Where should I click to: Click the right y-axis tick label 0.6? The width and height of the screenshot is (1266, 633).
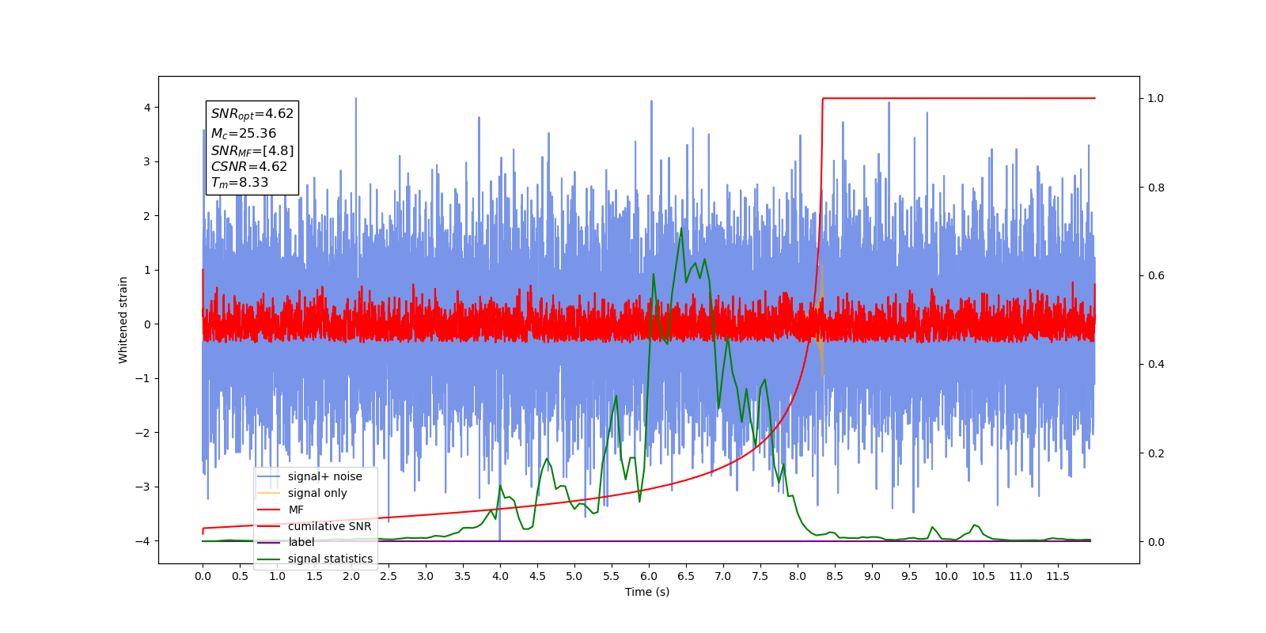click(x=1156, y=276)
